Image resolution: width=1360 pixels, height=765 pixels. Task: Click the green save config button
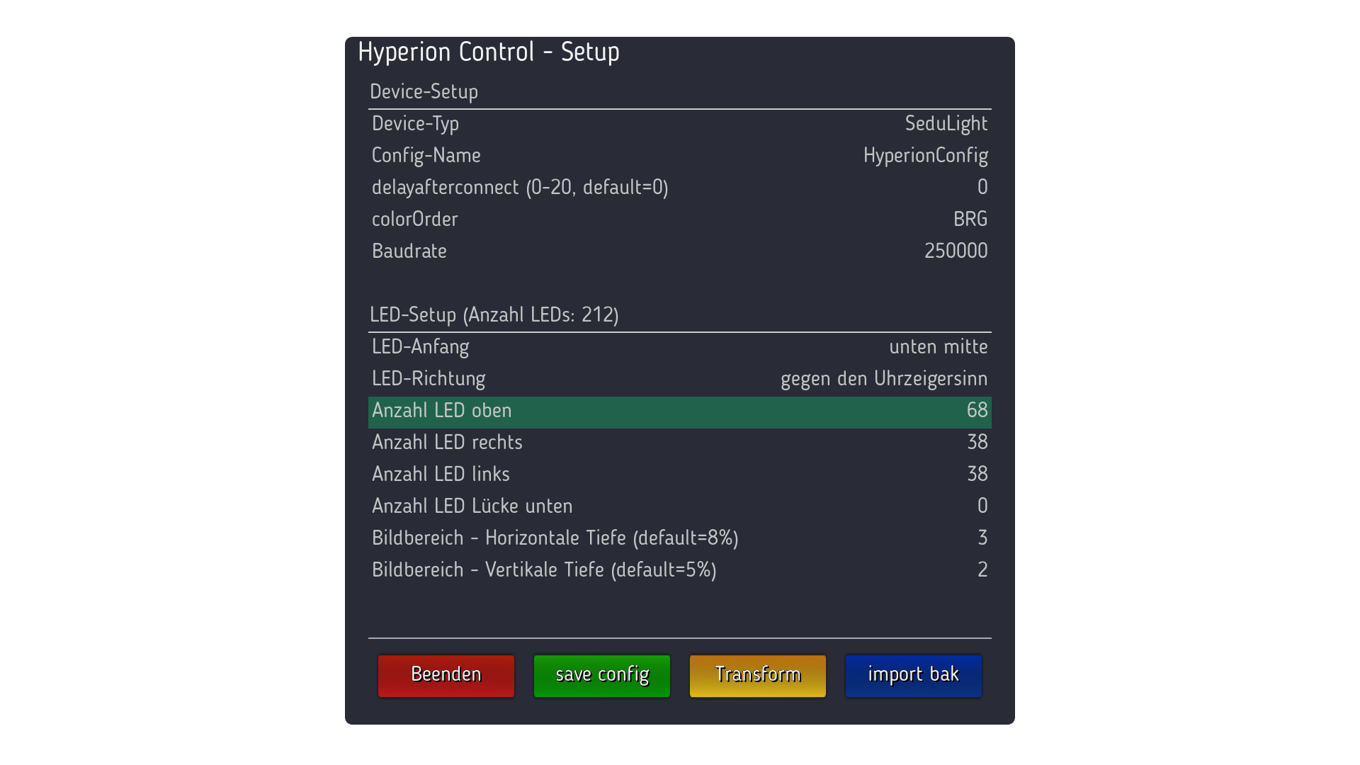point(602,676)
